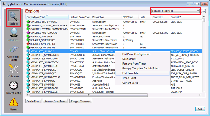Click green status icon for CYGSITE1_ELS_SVMDSKS
The image size is (210, 116).
28,21
